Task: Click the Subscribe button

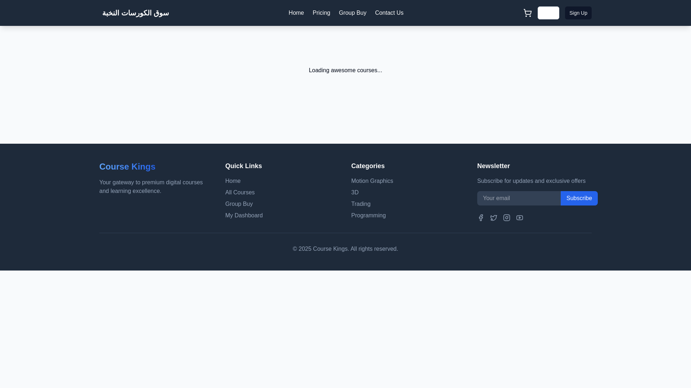Action: (x=579, y=198)
